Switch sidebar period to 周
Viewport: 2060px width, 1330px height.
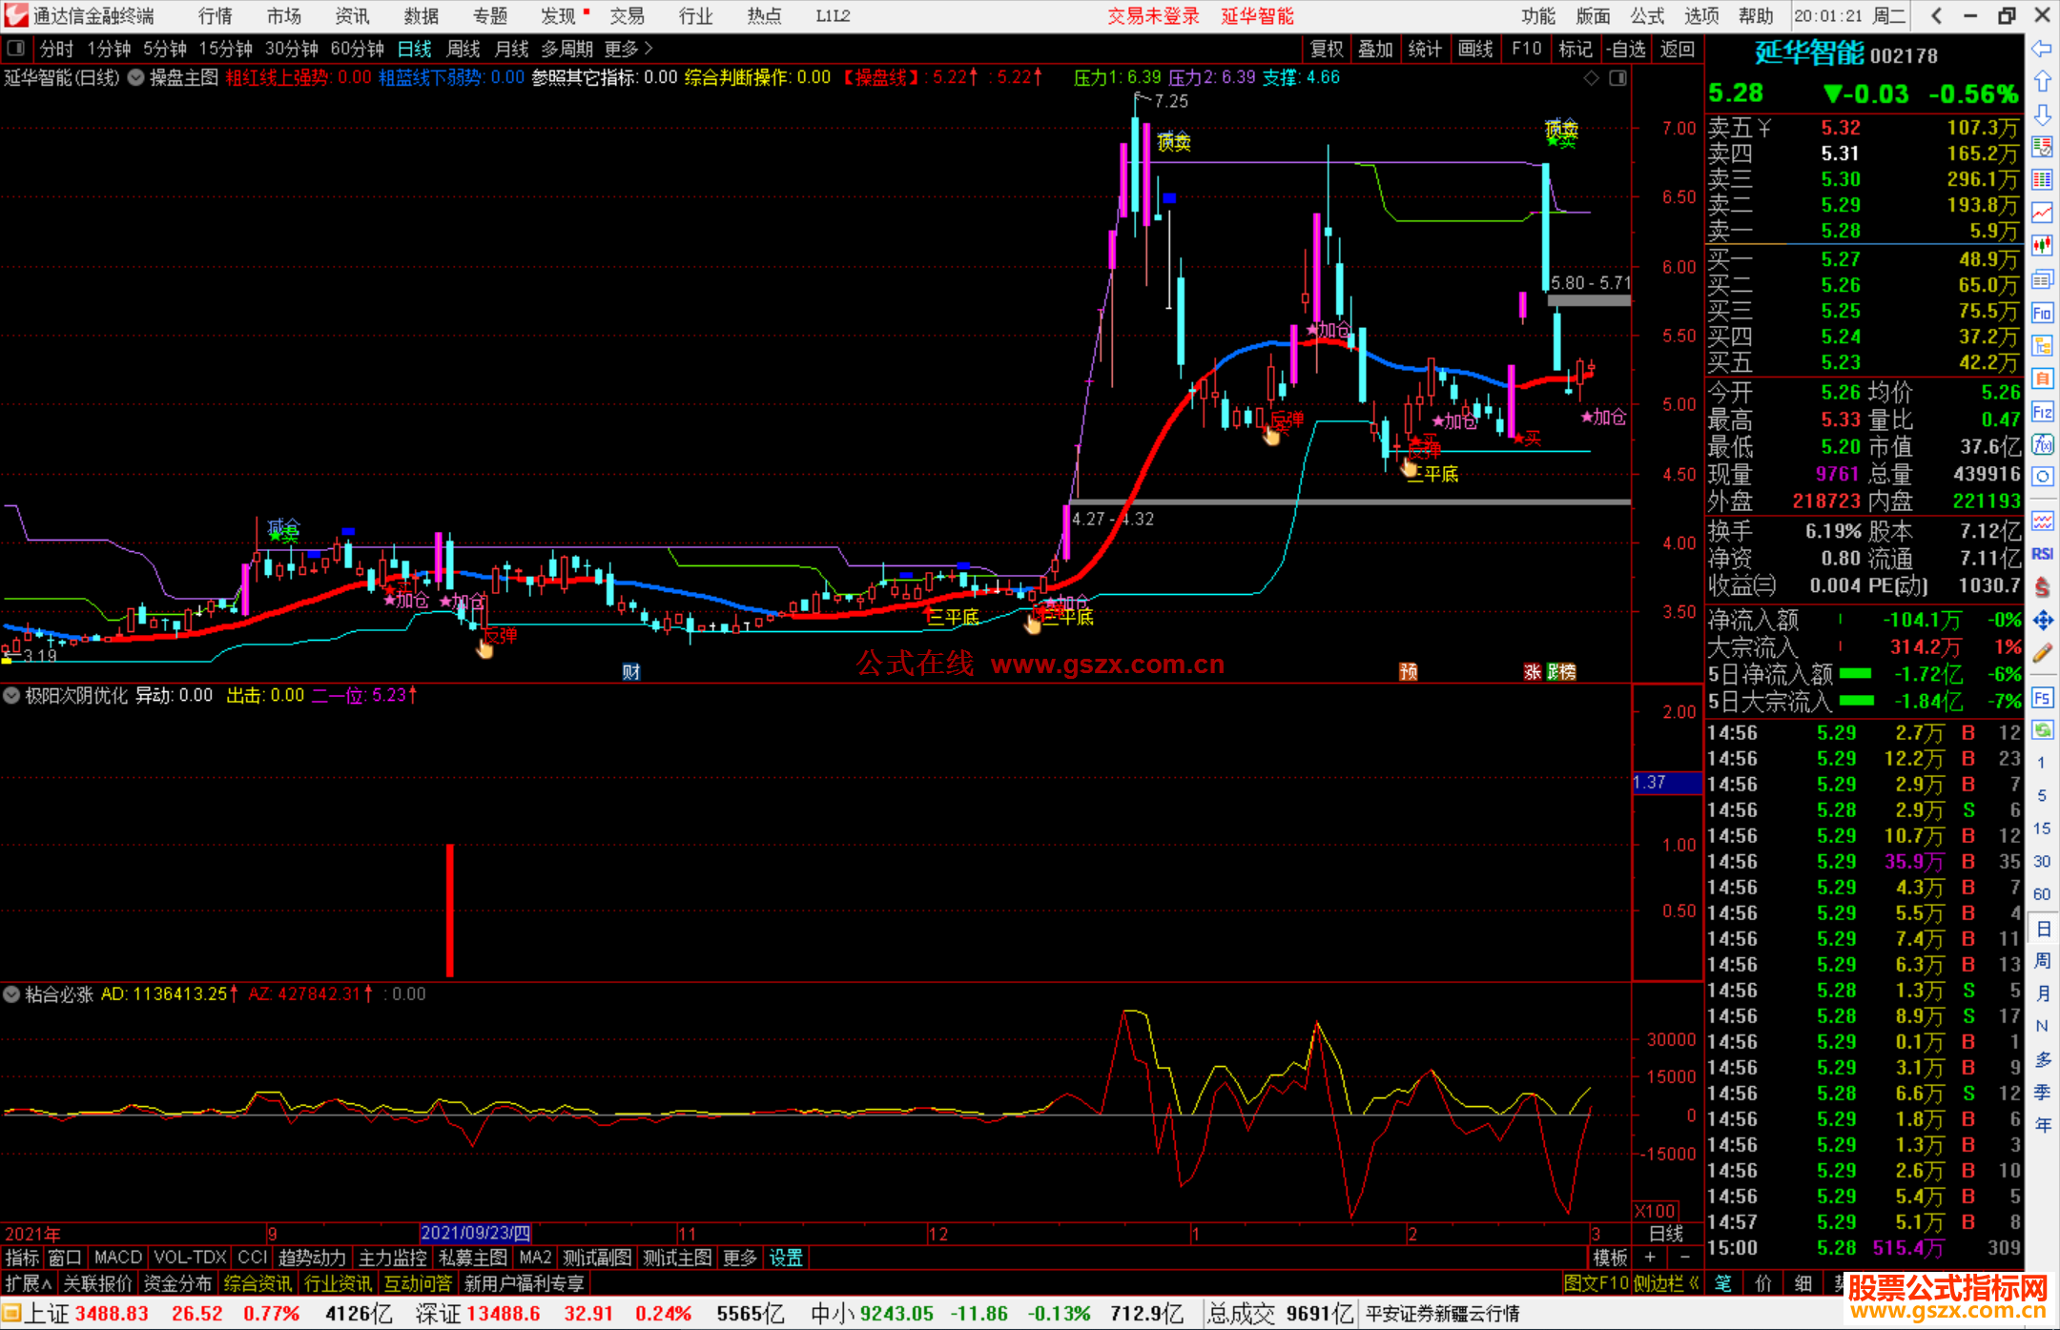pyautogui.click(x=2042, y=961)
